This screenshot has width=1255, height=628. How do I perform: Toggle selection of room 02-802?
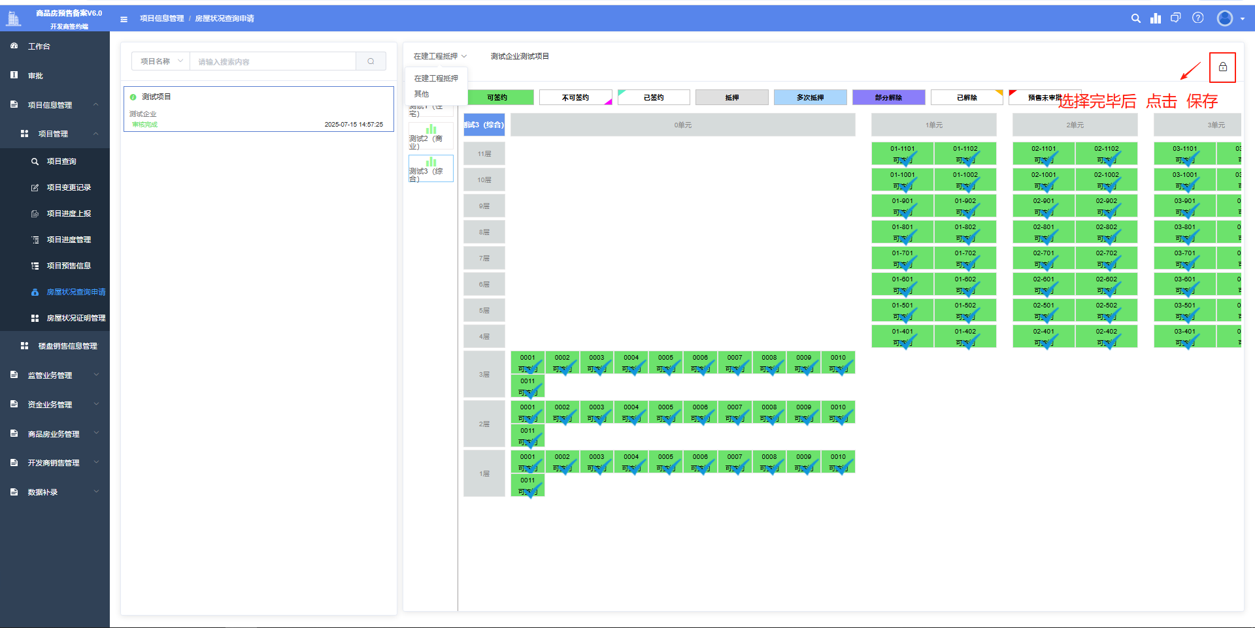click(1106, 232)
